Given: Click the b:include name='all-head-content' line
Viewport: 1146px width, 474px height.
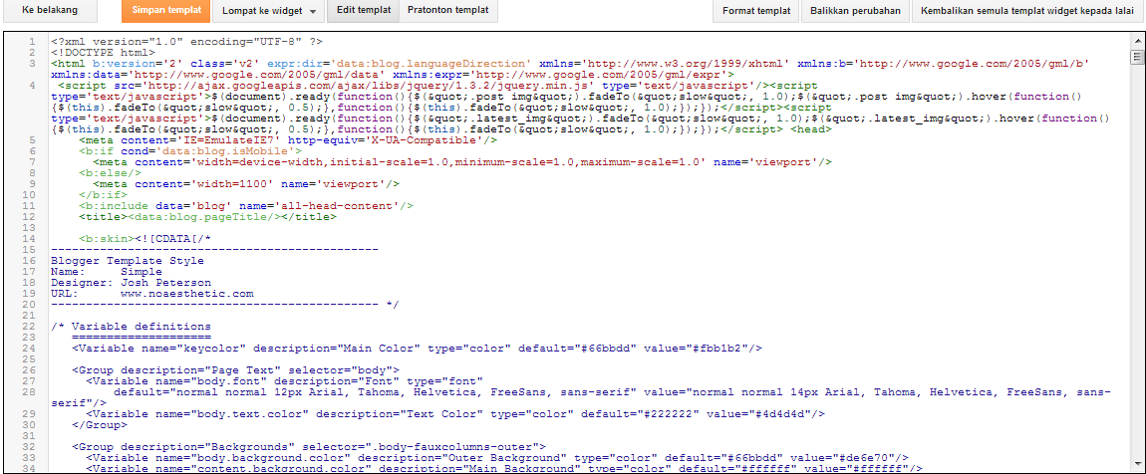Looking at the screenshot, I should (245, 206).
